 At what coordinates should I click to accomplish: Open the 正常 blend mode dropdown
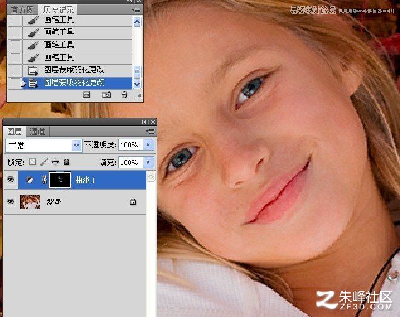point(76,146)
